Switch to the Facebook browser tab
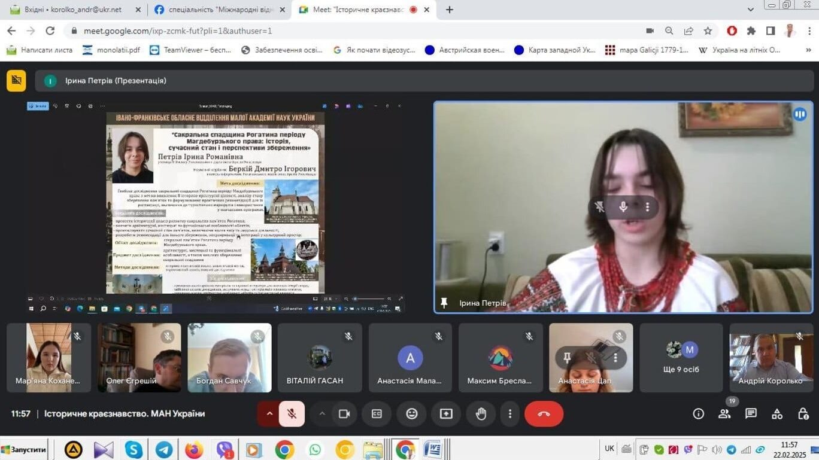Viewport: 819px width, 460px height. coord(219,10)
